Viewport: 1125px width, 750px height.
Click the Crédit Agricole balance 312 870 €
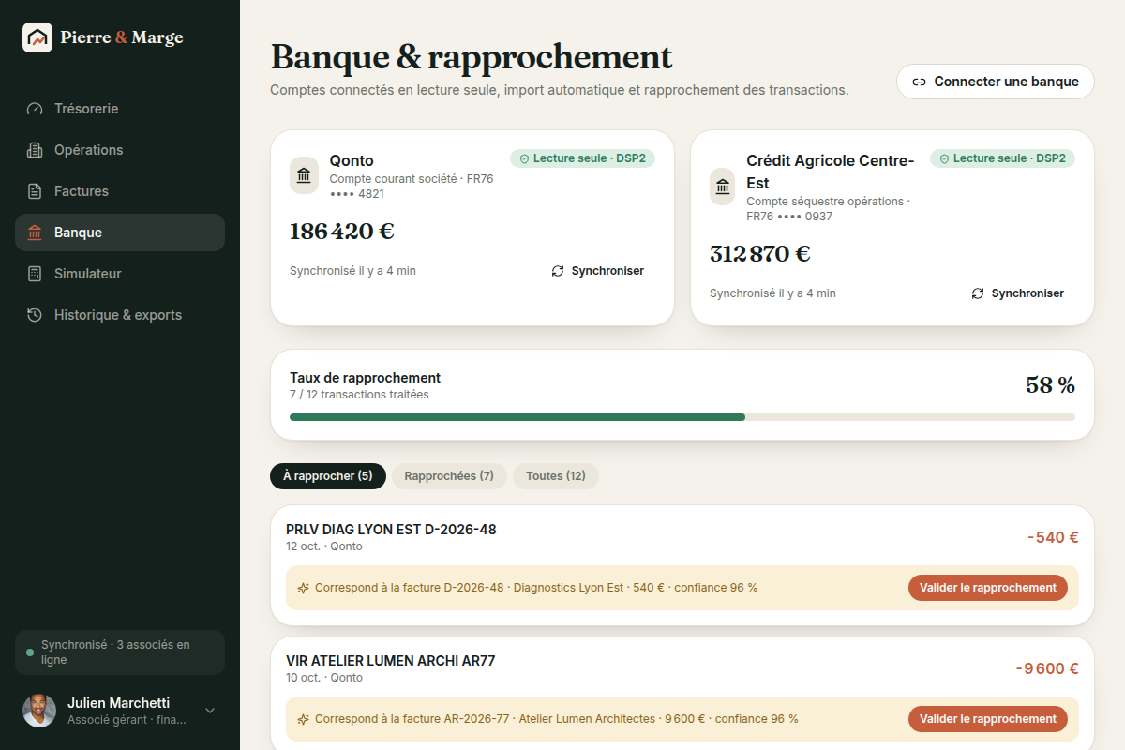point(760,254)
